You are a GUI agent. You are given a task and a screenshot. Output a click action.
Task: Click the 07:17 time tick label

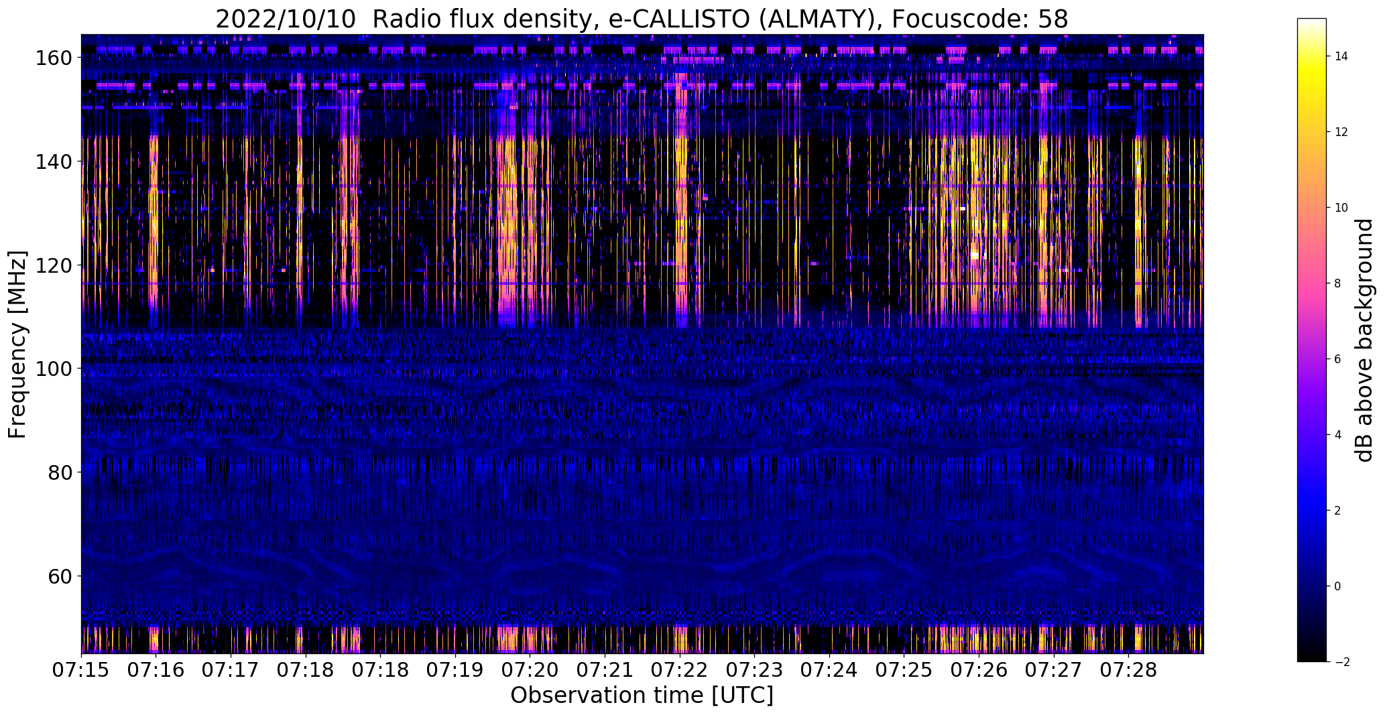click(x=231, y=670)
